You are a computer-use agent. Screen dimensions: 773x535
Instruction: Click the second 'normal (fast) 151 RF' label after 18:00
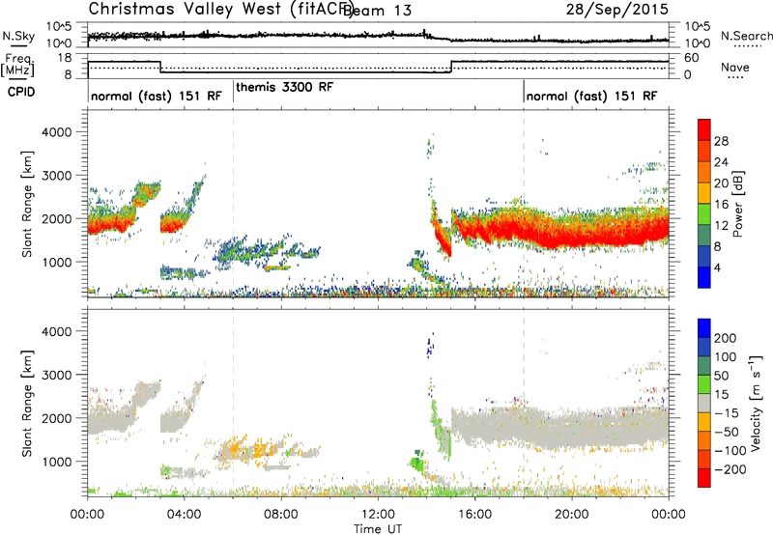591,96
